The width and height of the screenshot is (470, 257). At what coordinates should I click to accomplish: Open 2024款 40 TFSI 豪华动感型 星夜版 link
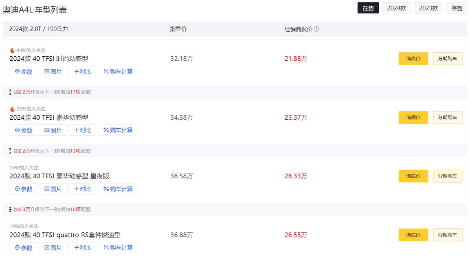point(60,176)
